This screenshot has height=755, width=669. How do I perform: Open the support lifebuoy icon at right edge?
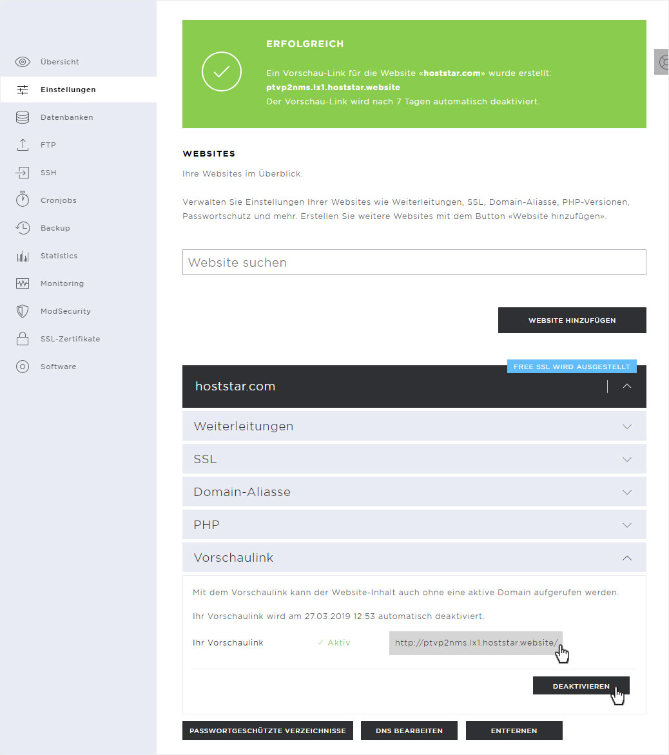pos(663,62)
